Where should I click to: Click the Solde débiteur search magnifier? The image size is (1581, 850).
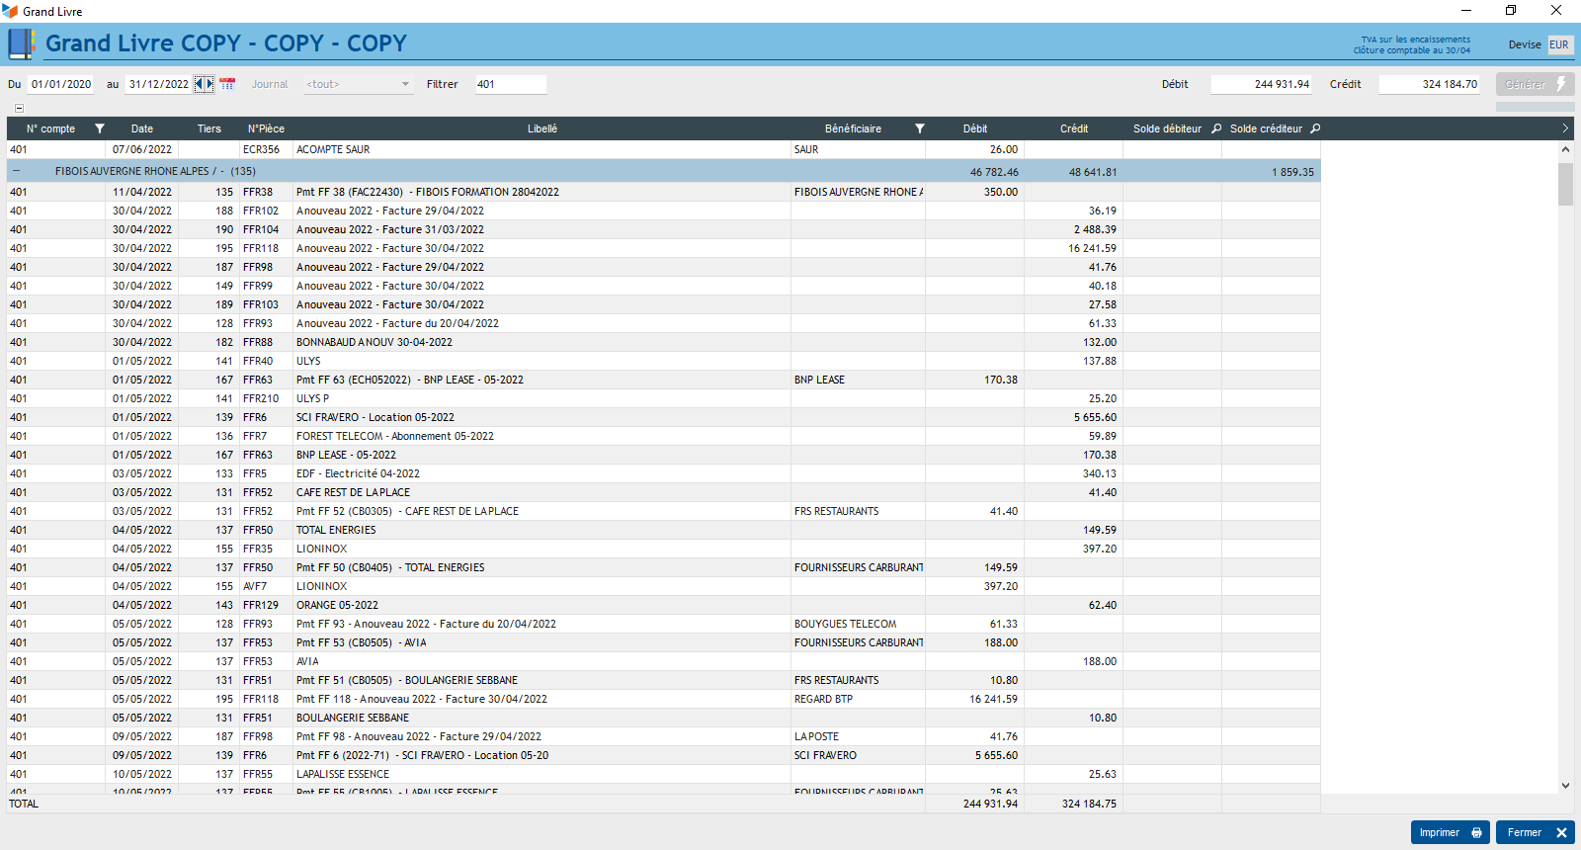coord(1216,128)
